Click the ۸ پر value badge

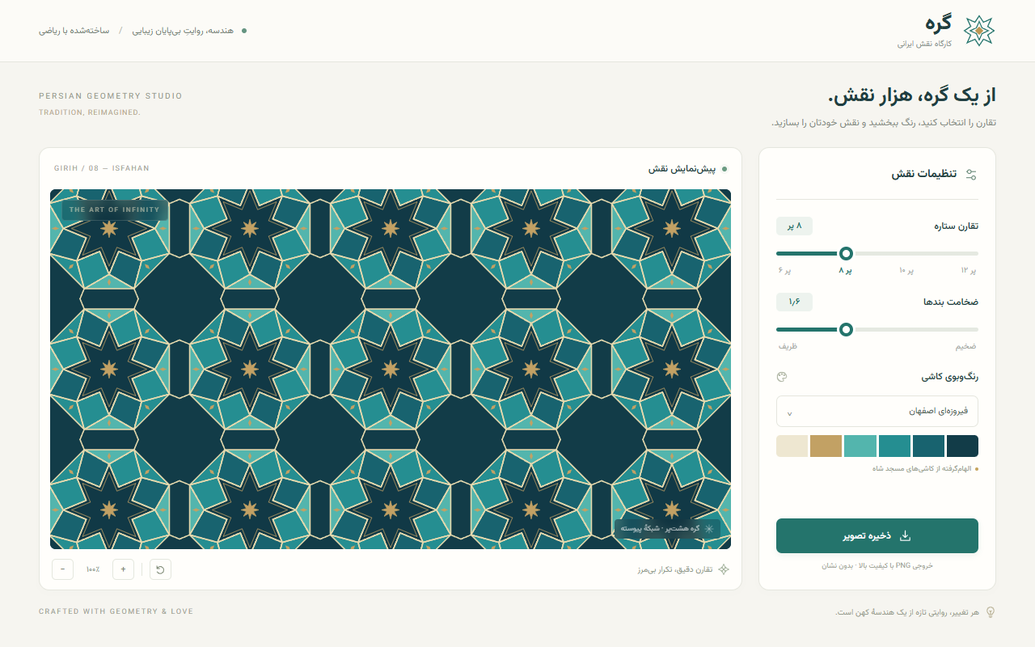794,226
